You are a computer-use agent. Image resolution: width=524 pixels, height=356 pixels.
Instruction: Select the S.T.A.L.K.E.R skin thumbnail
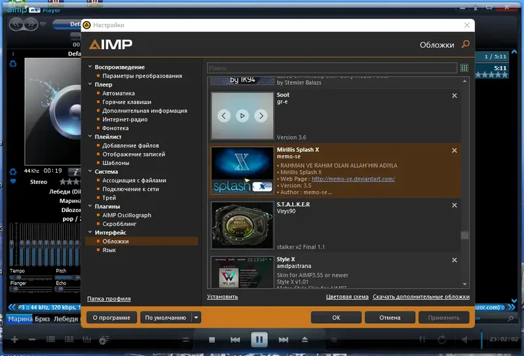[x=242, y=225]
